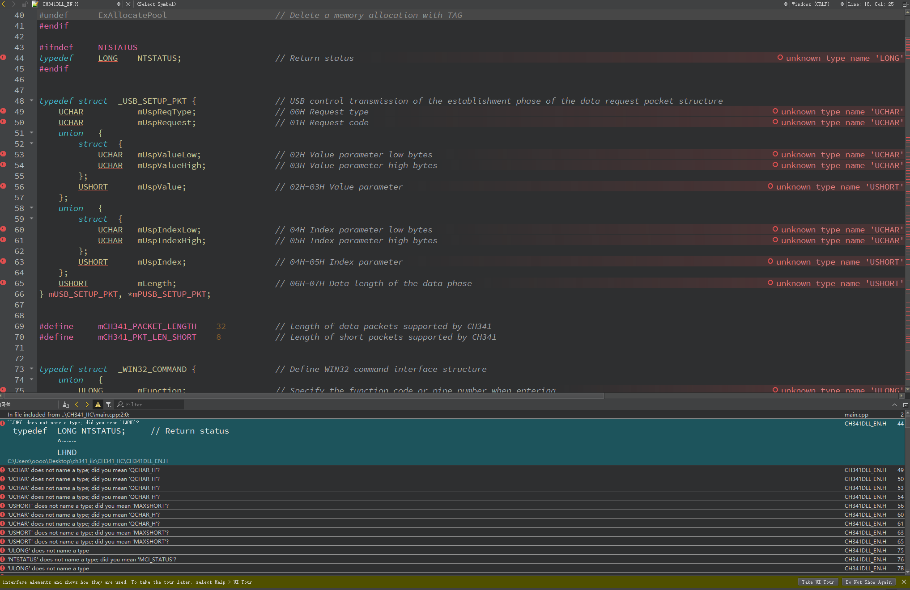The image size is (910, 590).
Task: Click Do Not Show Again button
Action: 868,582
